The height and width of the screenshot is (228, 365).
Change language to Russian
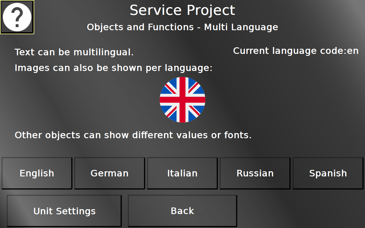255,173
